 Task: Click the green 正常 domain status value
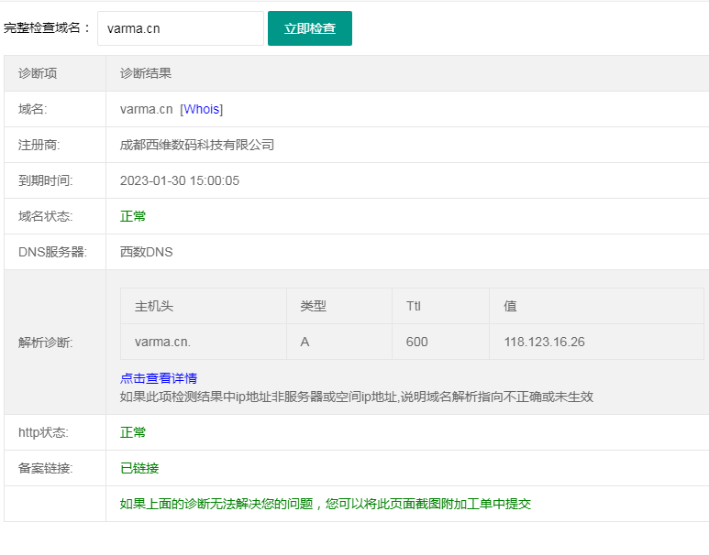[133, 216]
